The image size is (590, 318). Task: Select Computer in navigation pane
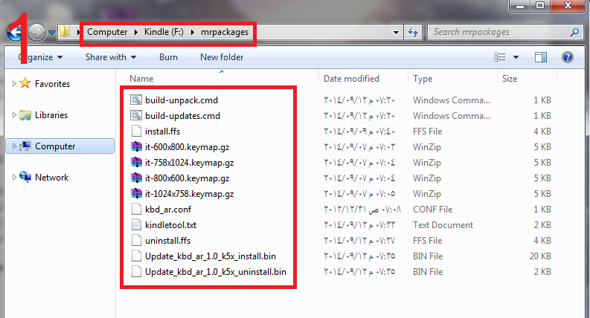[x=55, y=146]
